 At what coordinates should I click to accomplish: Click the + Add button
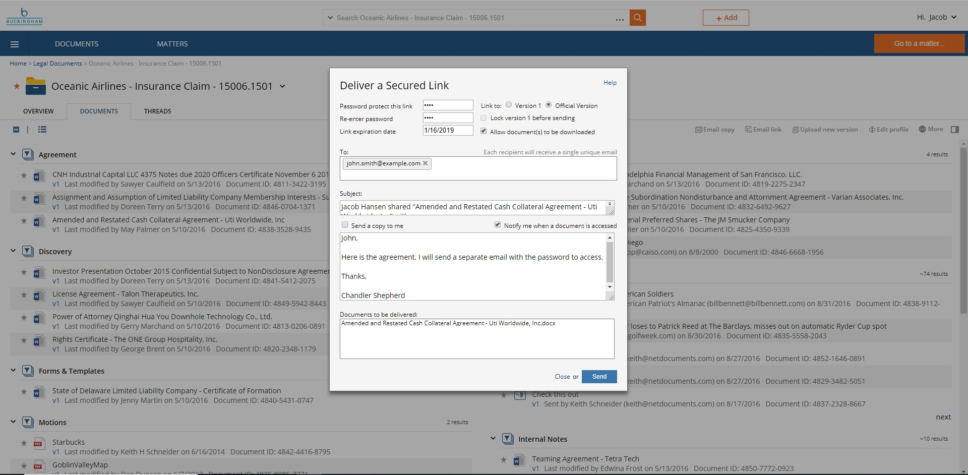click(x=726, y=18)
